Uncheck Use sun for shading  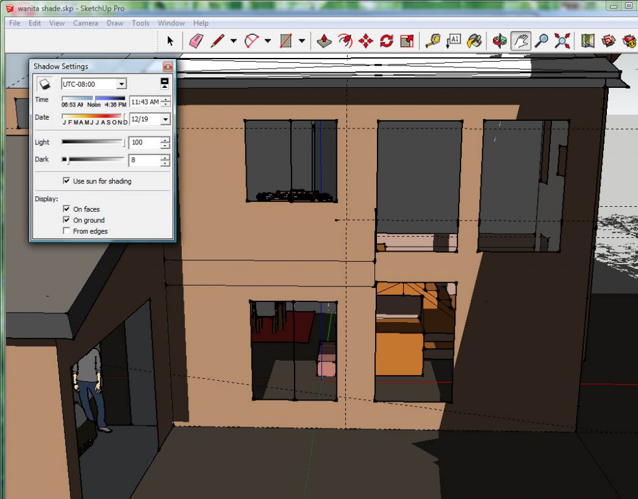[x=67, y=181]
